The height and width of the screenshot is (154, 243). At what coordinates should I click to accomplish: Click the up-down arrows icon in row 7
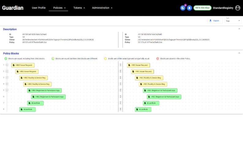click(121, 103)
